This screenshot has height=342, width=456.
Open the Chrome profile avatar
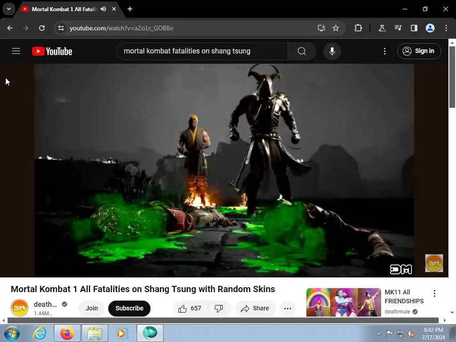[x=430, y=28]
